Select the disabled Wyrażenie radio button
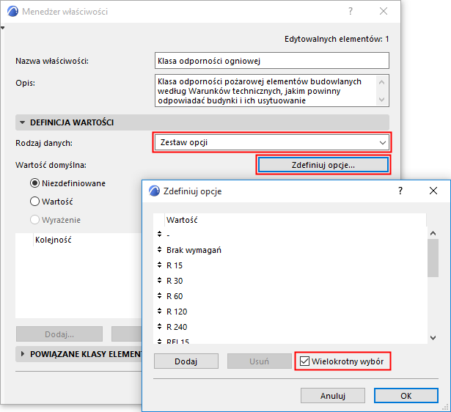 (x=34, y=220)
